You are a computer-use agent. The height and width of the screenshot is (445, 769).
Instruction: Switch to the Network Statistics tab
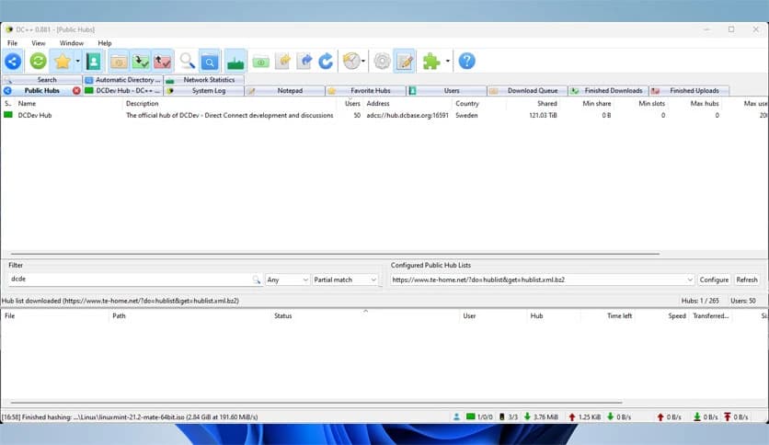[x=203, y=80]
